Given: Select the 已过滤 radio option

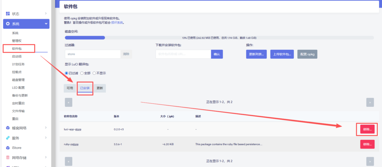Looking at the screenshot, I should click(x=66, y=73).
